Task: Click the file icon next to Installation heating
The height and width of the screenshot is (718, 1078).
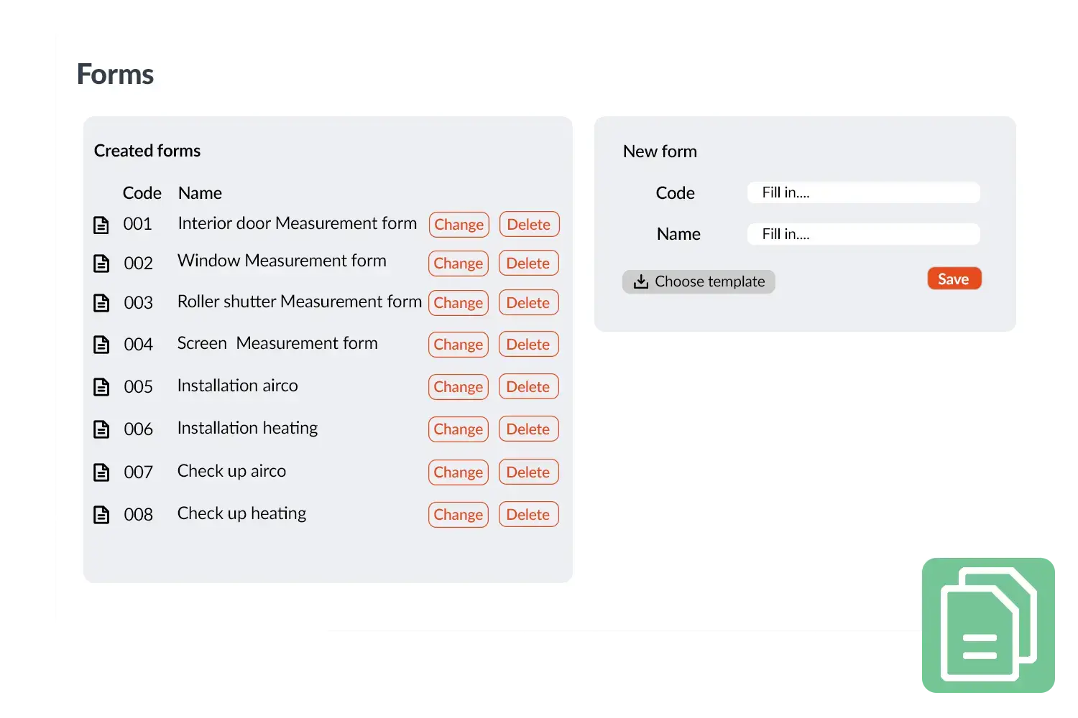Action: 101,429
